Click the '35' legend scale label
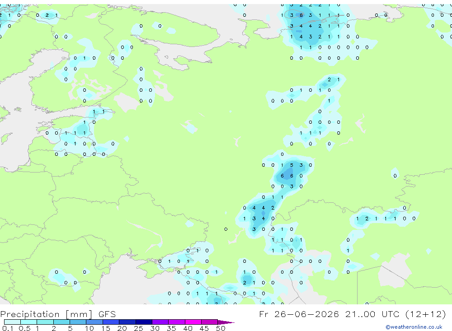Image resolution: width=452 pixels, height=331 pixels. pyautogui.click(x=171, y=328)
